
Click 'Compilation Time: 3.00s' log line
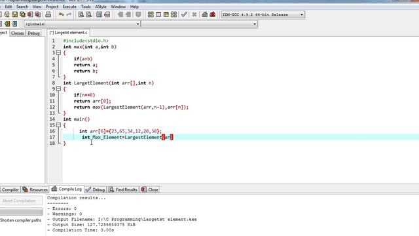click(81, 230)
